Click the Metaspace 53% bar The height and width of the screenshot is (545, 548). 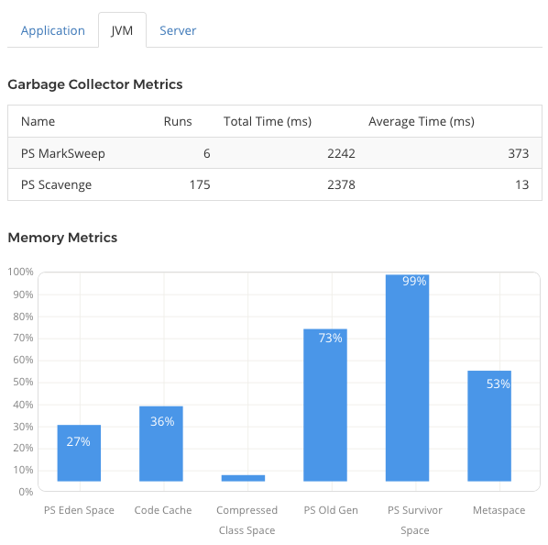coord(489,426)
